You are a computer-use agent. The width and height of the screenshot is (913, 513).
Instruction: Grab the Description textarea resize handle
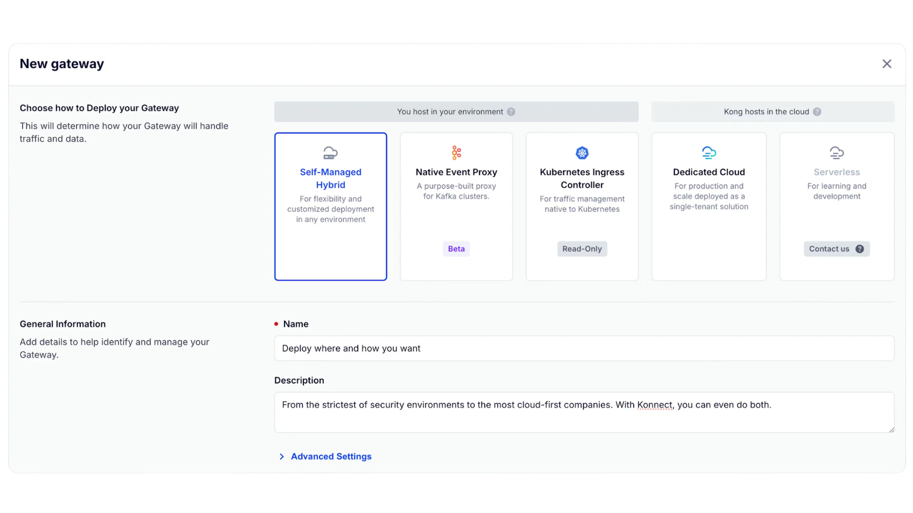click(891, 430)
